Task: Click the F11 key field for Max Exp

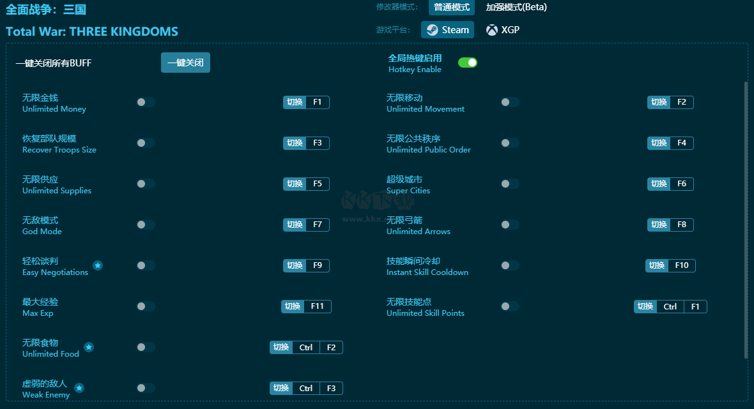Action: [318, 306]
